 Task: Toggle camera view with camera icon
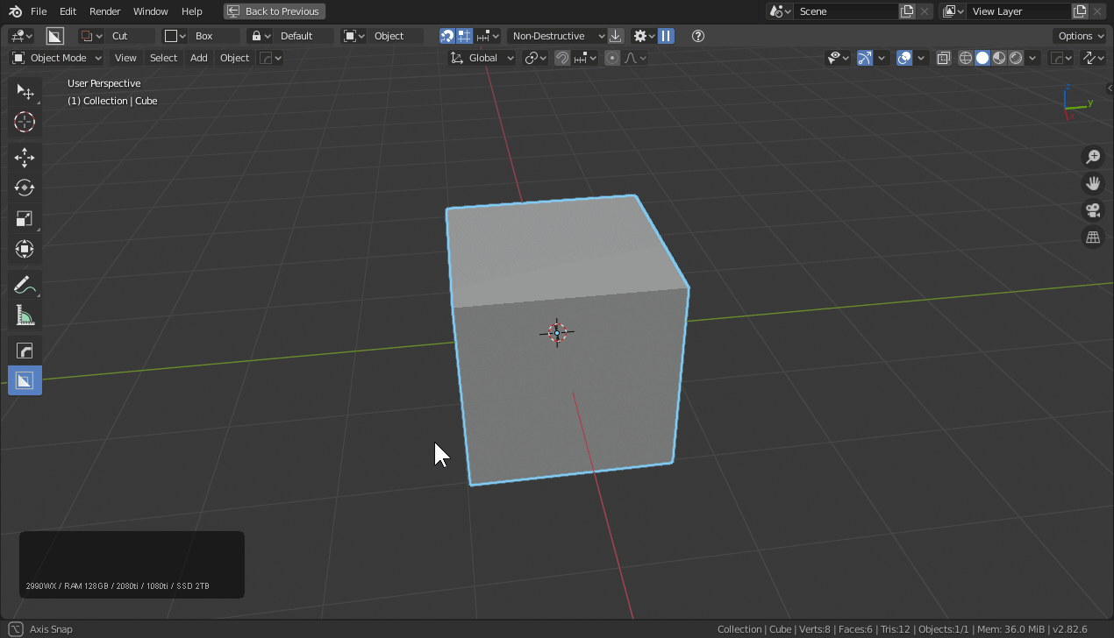point(1093,210)
